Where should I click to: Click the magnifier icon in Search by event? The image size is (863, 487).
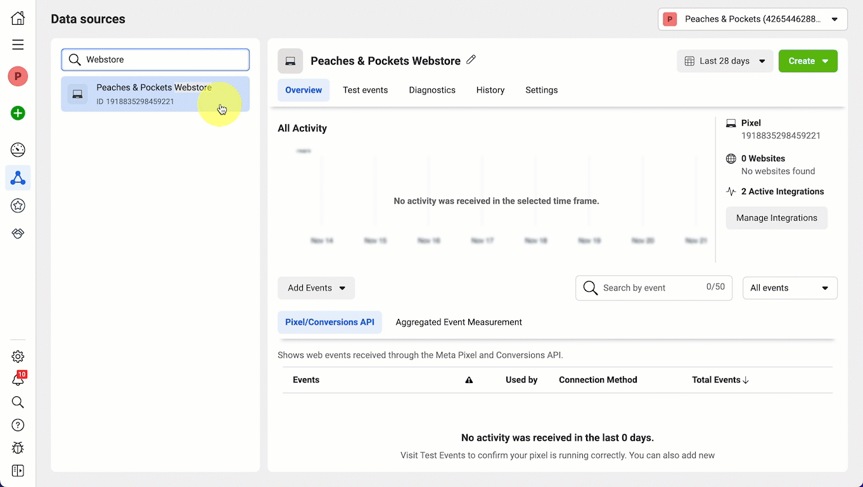[x=591, y=288]
